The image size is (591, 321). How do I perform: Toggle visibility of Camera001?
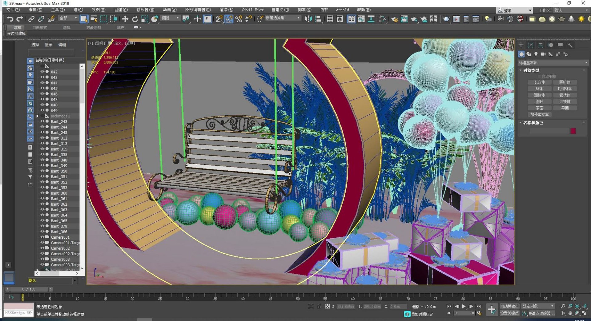click(x=42, y=237)
